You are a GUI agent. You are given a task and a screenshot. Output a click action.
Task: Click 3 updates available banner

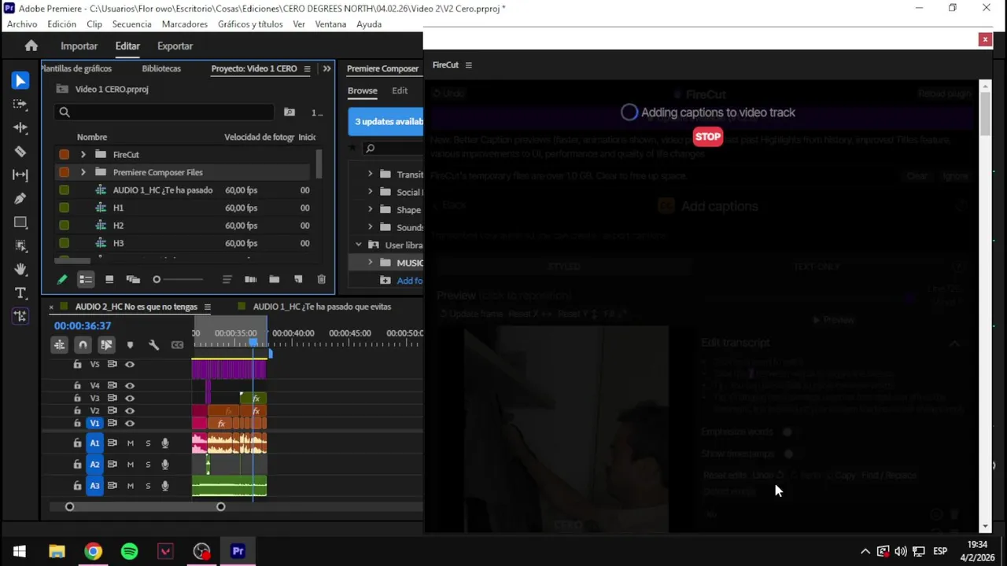(385, 122)
